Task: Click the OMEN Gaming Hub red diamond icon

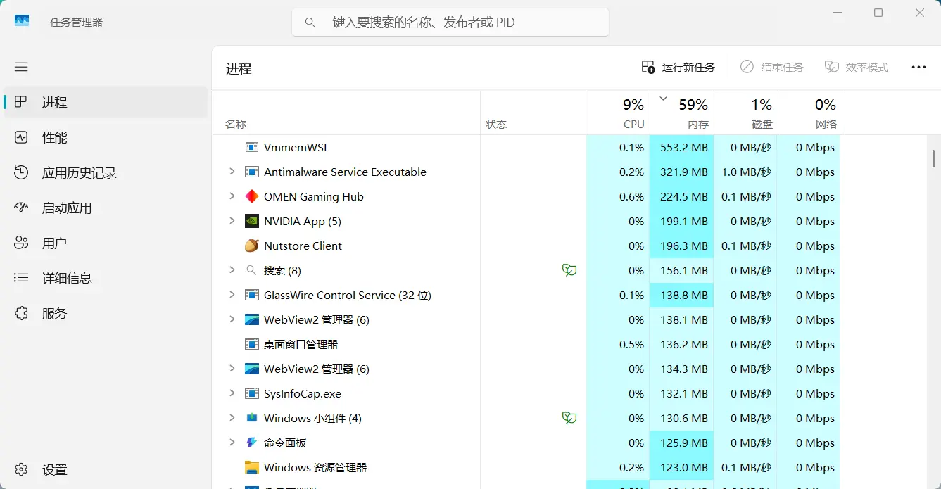Action: [251, 196]
